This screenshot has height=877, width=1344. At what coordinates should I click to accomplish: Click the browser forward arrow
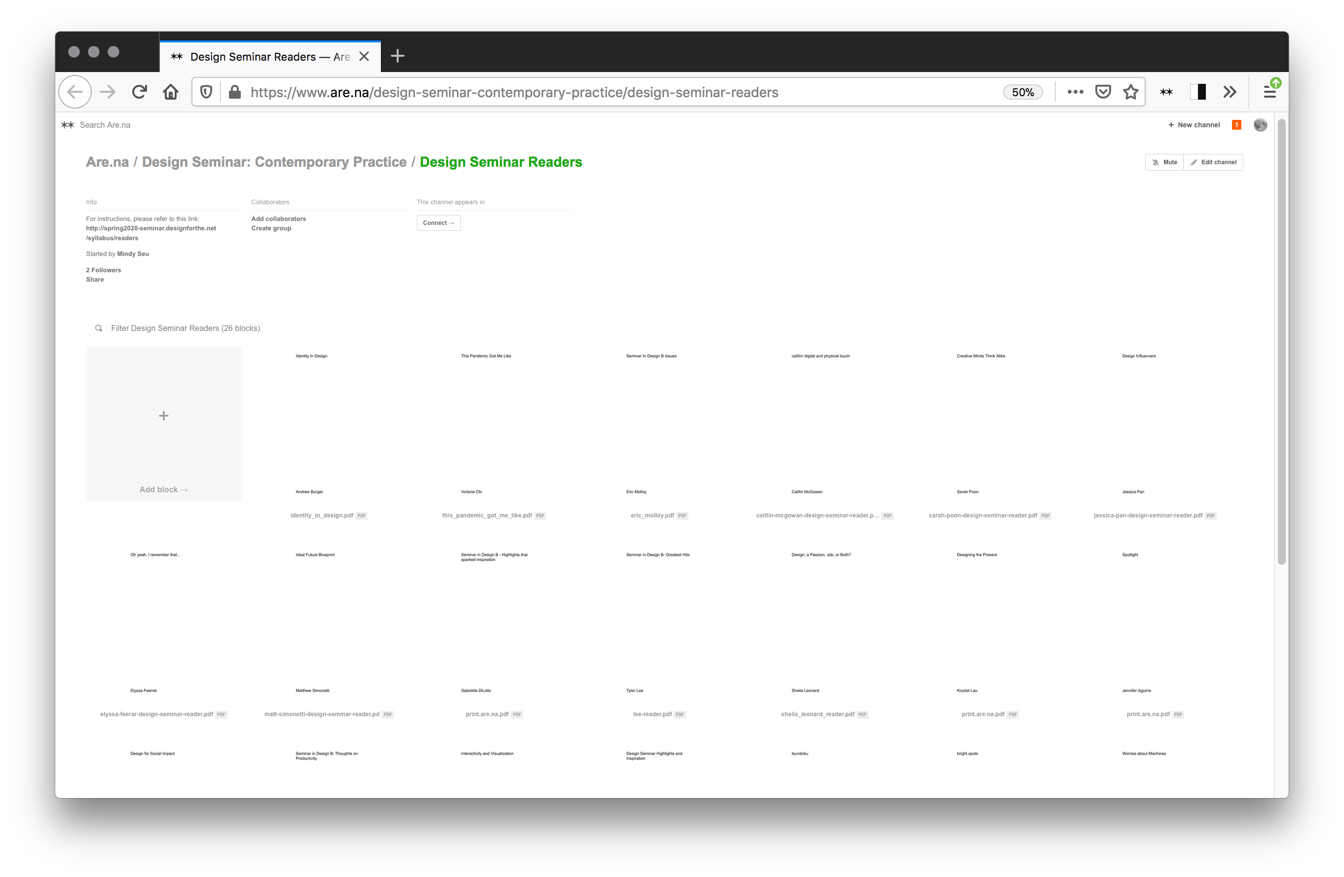[107, 92]
